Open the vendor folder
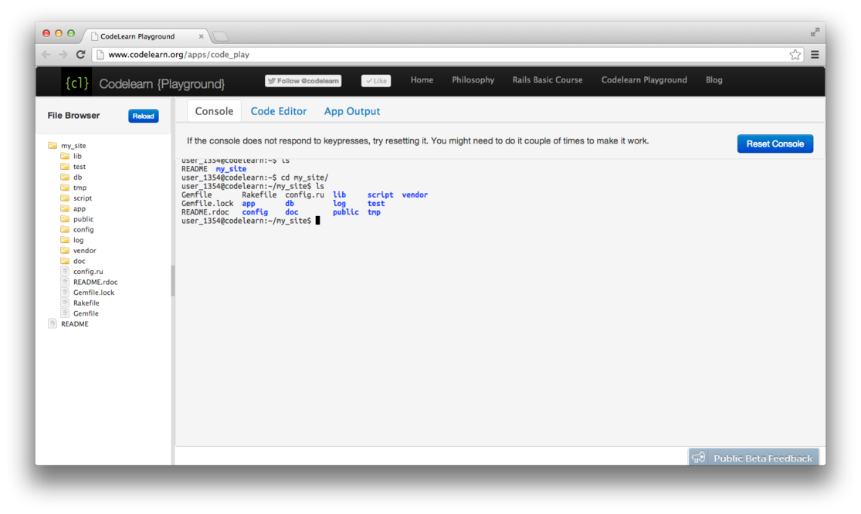861x514 pixels. pos(78,250)
